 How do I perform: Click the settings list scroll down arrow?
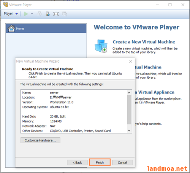[x=129, y=130]
